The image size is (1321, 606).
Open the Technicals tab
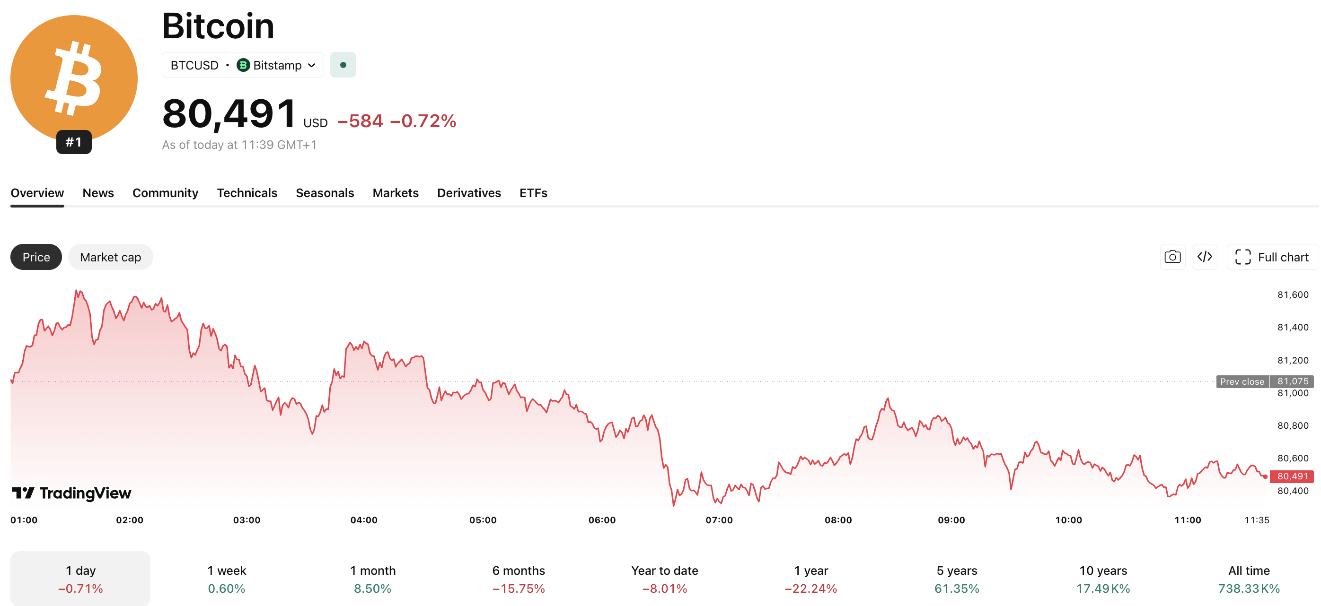point(247,193)
